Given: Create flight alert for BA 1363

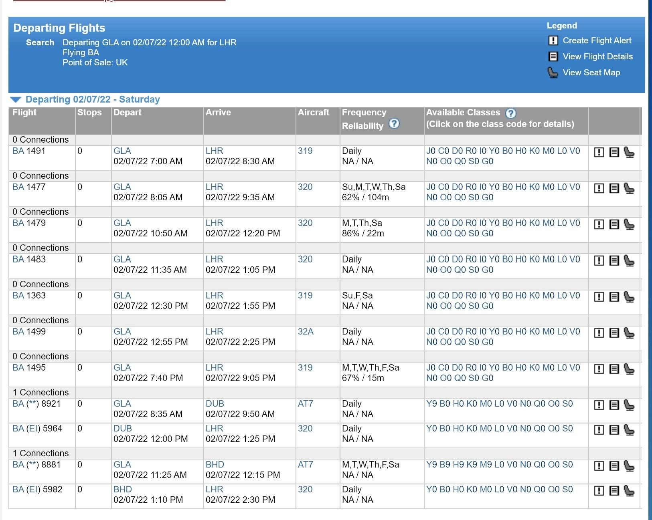Looking at the screenshot, I should coord(599,297).
